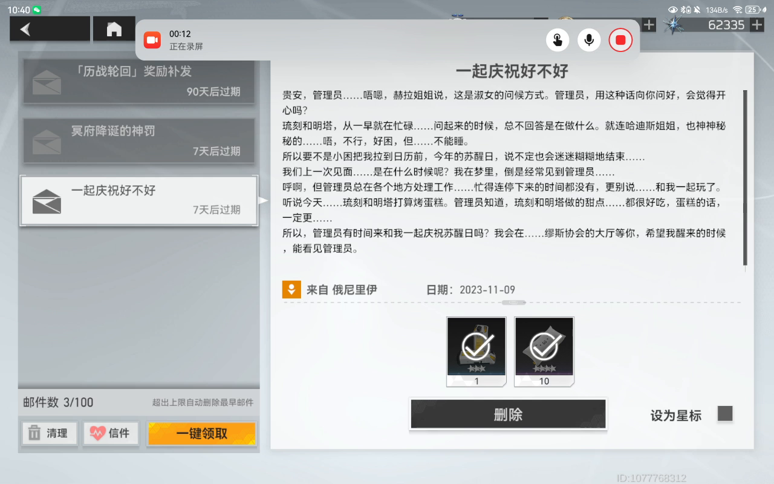Click the orange sender icon by 俄尼里伊
The image size is (774, 484).
pyautogui.click(x=291, y=289)
